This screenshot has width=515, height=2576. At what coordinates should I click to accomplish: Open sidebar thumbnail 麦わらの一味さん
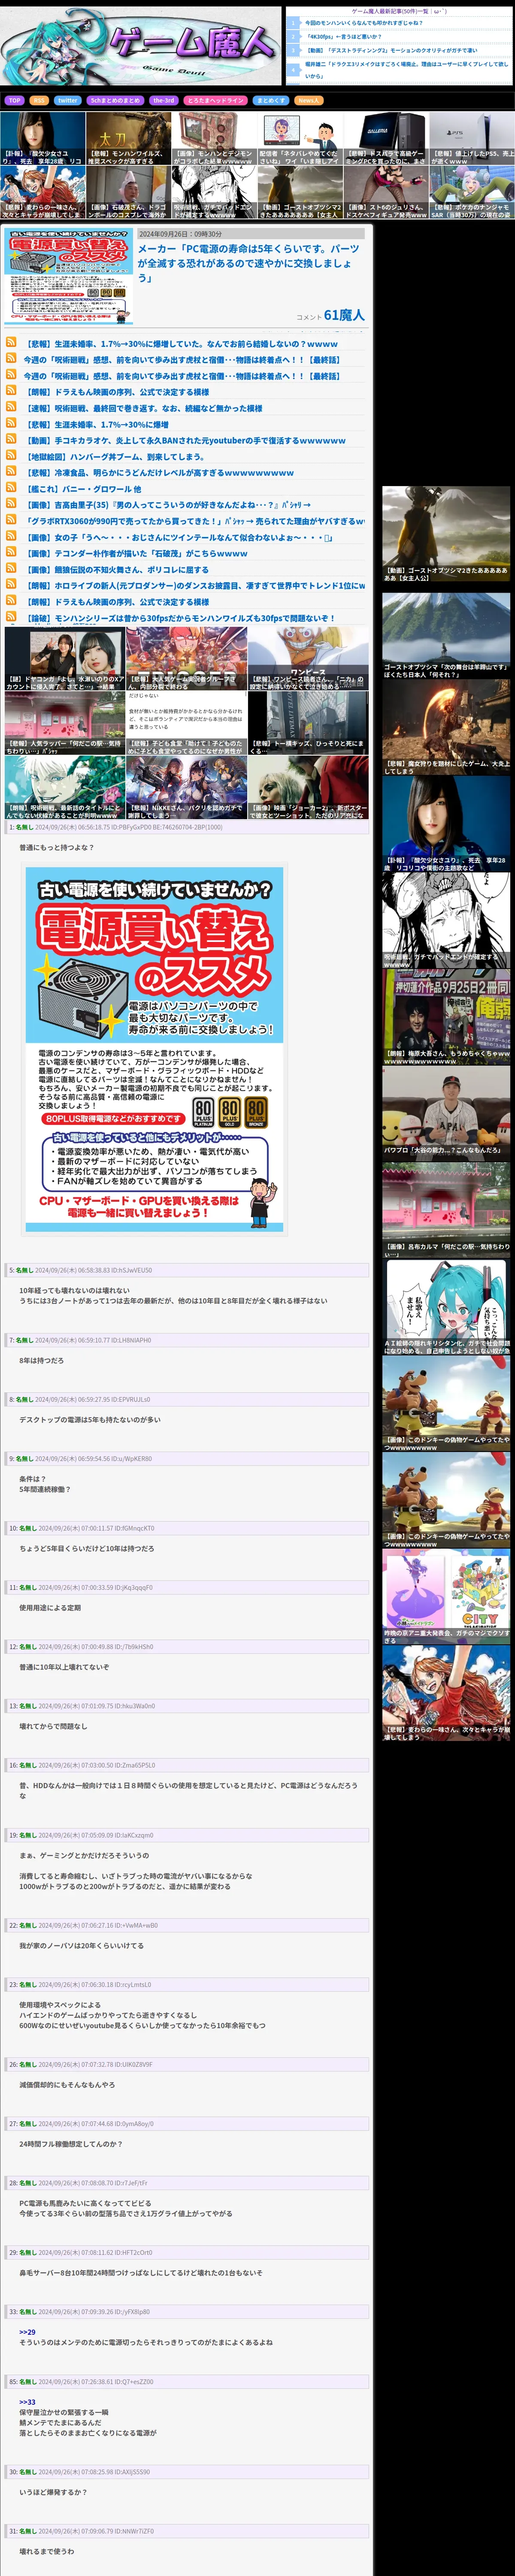[x=446, y=1692]
